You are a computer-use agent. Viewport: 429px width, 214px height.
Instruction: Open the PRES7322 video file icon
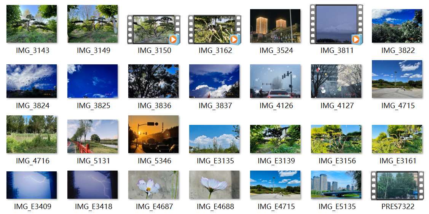pyautogui.click(x=397, y=185)
